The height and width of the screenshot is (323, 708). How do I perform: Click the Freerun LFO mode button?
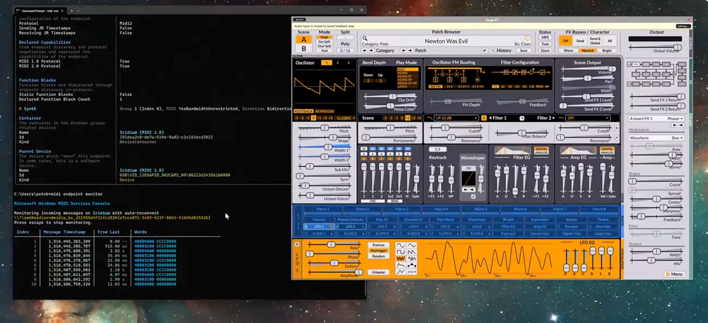pos(378,245)
